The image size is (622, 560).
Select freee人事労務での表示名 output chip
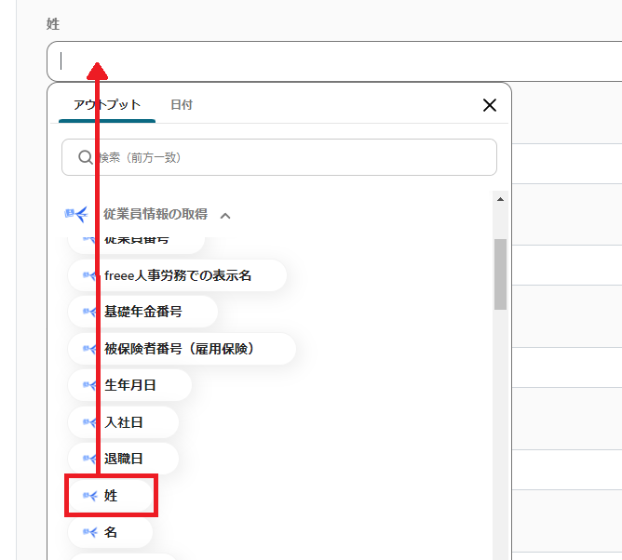coord(177,275)
